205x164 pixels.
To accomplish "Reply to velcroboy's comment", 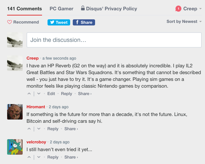I will coord(53,157).
